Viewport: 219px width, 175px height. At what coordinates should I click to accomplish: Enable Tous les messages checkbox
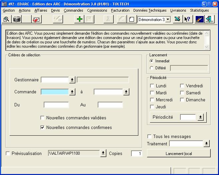[149, 136]
